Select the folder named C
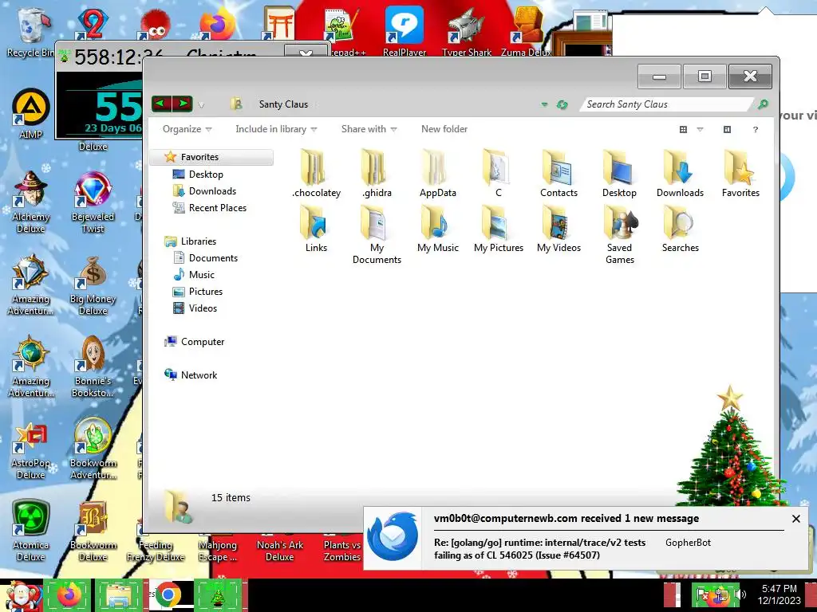This screenshot has width=817, height=612. [498, 173]
